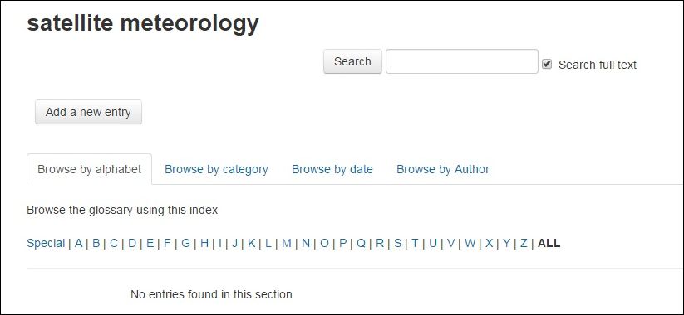
Task: Show entries starting with letter A
Action: pyautogui.click(x=78, y=243)
